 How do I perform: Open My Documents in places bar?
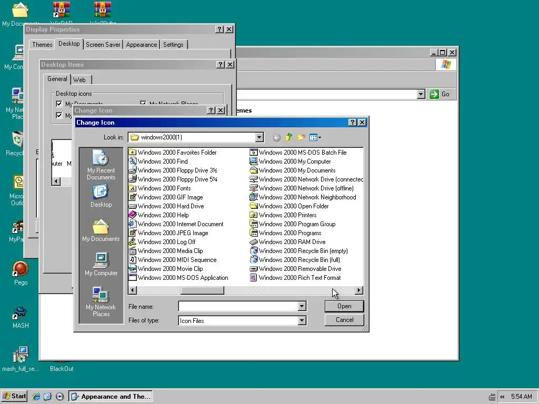pyautogui.click(x=101, y=230)
